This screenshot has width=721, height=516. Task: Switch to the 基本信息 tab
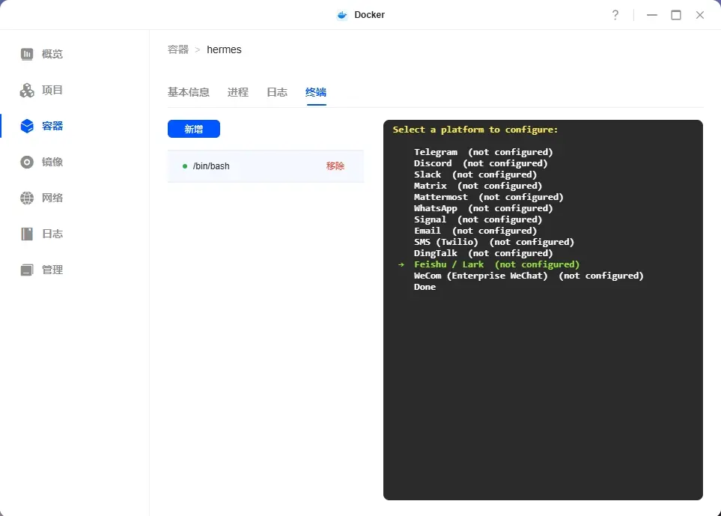pyautogui.click(x=188, y=92)
